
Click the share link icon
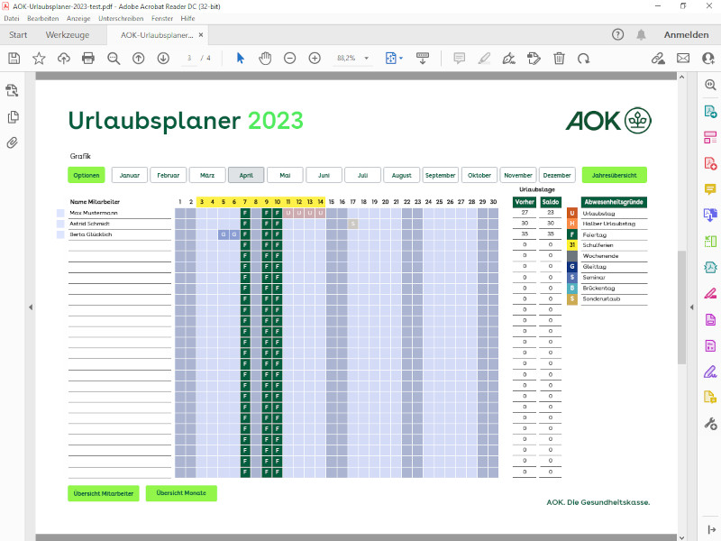[658, 59]
